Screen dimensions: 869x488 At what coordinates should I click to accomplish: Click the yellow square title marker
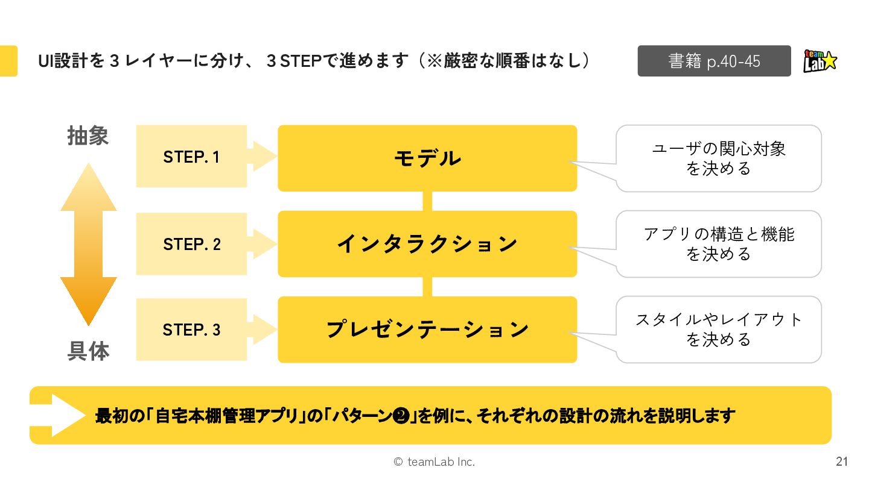point(8,61)
